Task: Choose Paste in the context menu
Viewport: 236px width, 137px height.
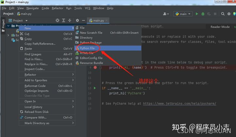Action: pos(47,49)
